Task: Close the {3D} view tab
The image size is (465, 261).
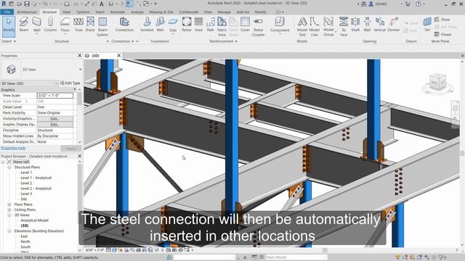Action: click(119, 56)
